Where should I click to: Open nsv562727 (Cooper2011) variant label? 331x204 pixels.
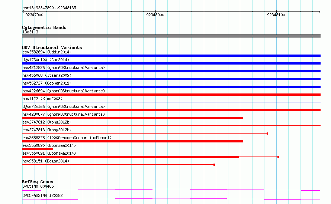pos(47,83)
